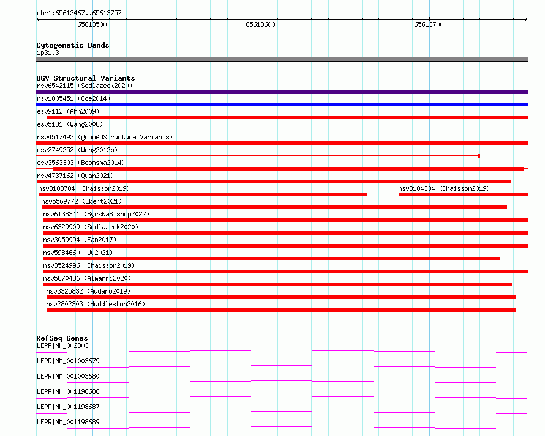The height and width of the screenshot is (436, 545).
Task: Click nsv3059994 (Fan2017) label
Action: [80, 240]
